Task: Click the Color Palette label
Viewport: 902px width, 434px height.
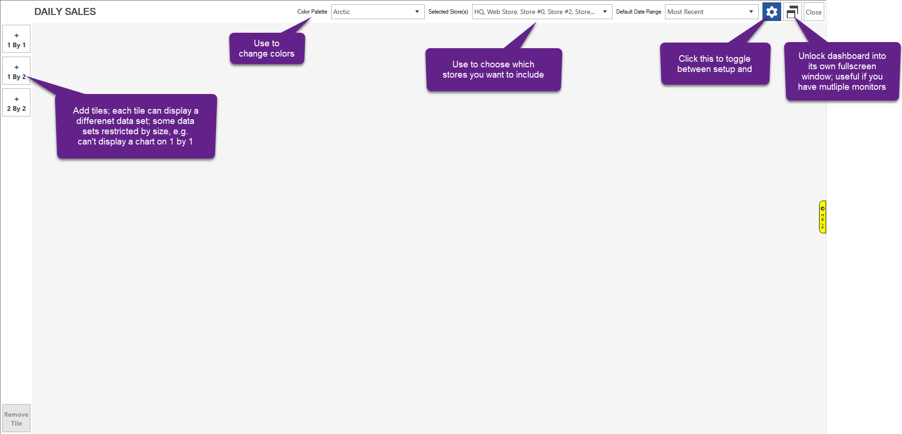Action: (312, 12)
